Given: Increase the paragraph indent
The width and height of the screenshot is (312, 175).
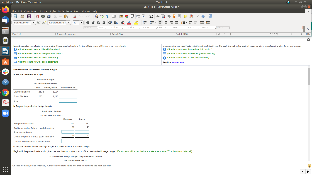Looking at the screenshot, I should coord(202,22).
